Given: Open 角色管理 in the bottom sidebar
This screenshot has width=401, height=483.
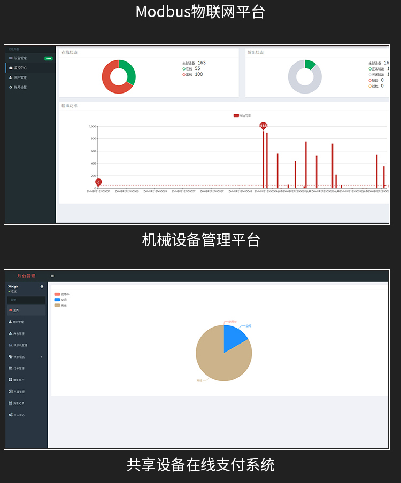Looking at the screenshot, I should (x=18, y=333).
